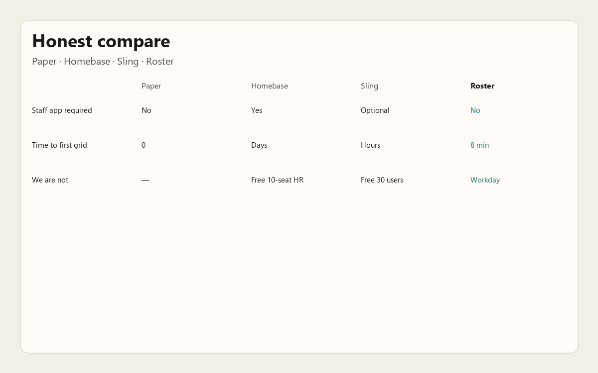The width and height of the screenshot is (598, 373).
Task: Click Homebase 'Yes' for staff app required
Action: click(x=257, y=110)
